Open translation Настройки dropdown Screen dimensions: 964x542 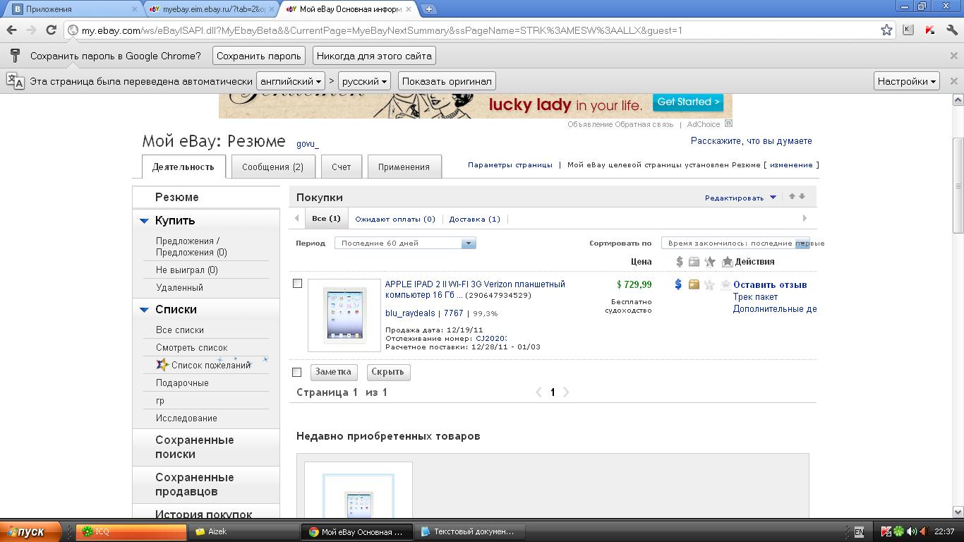[907, 81]
